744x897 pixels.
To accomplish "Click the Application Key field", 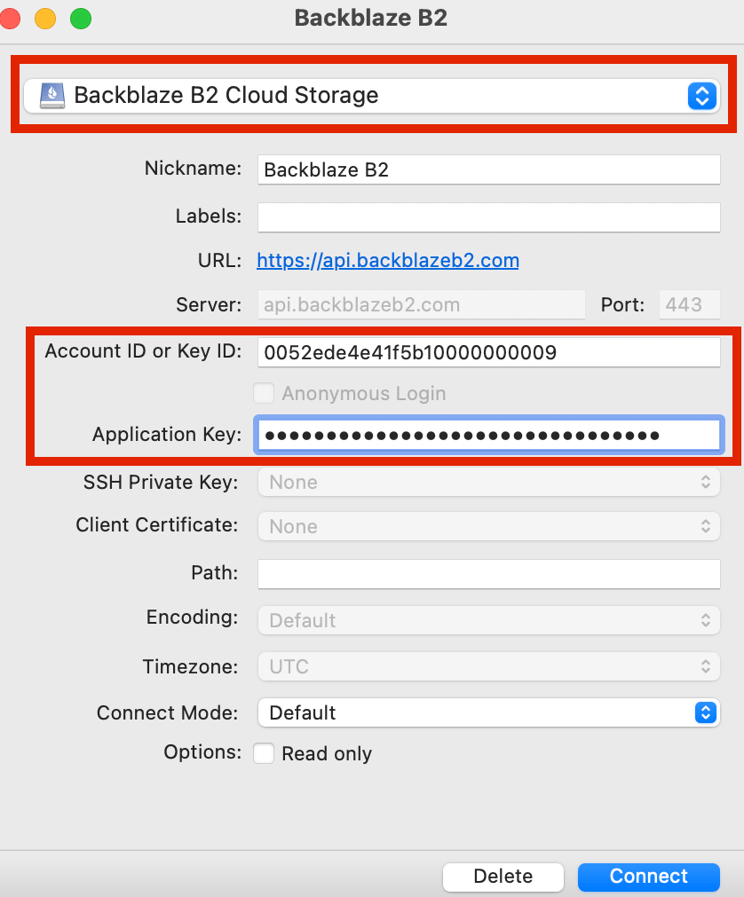I will pos(488,434).
